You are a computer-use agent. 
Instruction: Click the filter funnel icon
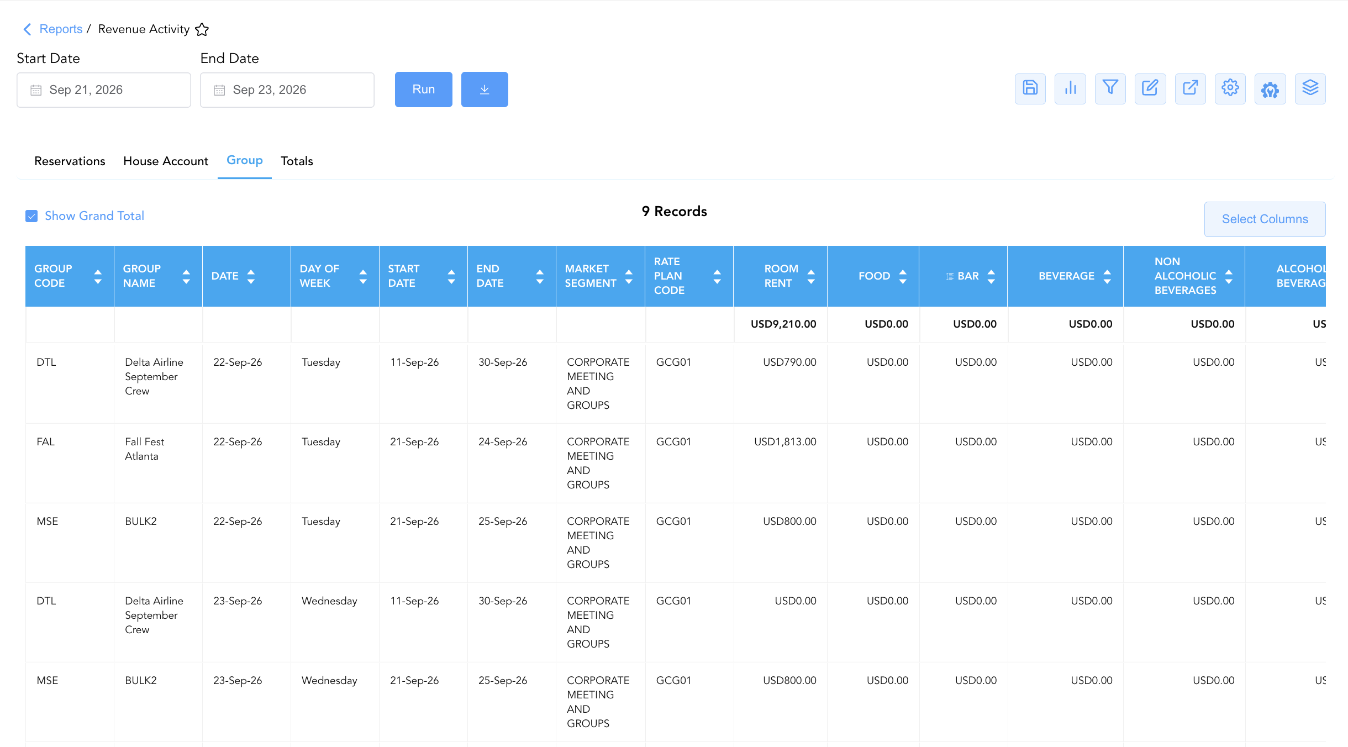(1110, 89)
